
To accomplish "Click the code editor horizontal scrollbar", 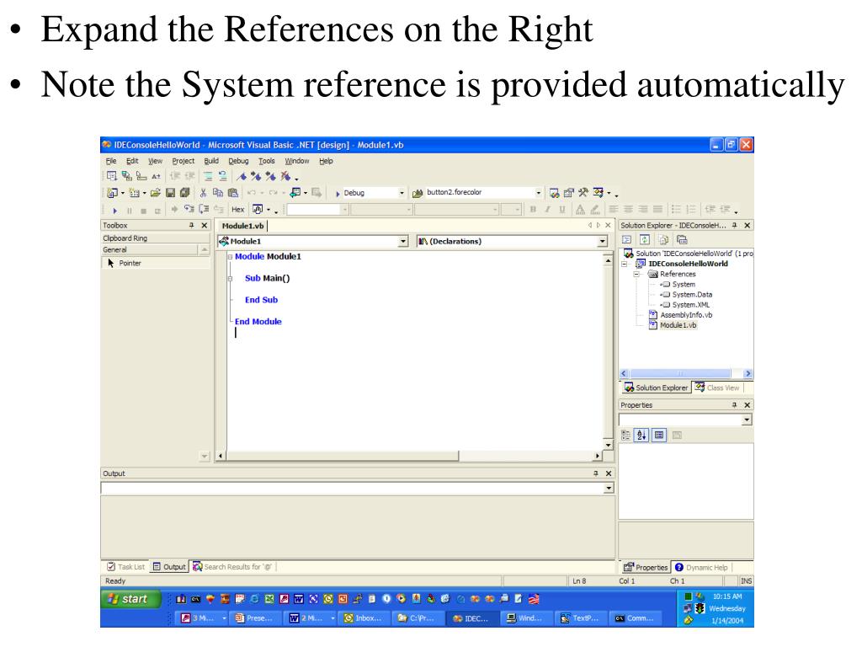I will pyautogui.click(x=408, y=456).
